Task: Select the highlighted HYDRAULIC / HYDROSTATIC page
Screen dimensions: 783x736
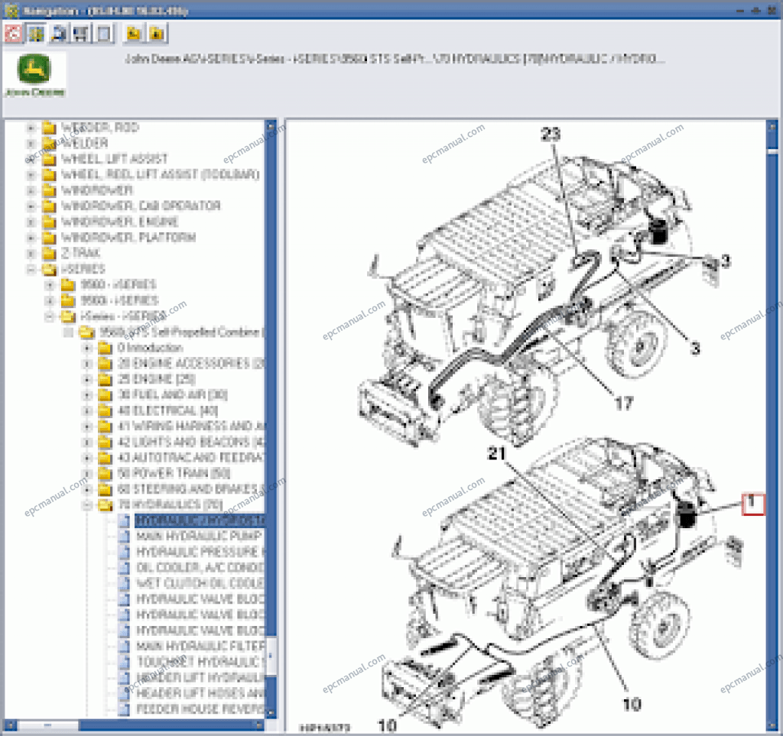Action: pyautogui.click(x=200, y=520)
